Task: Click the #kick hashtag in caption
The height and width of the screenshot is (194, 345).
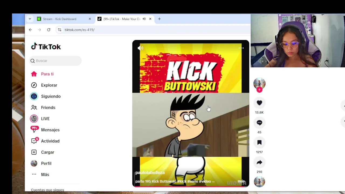Action: (x=182, y=181)
